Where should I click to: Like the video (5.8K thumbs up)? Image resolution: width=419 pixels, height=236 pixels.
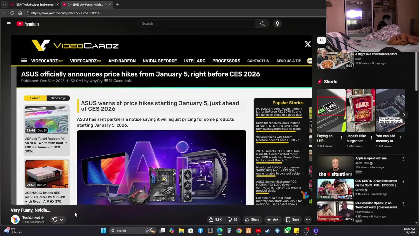(215, 220)
